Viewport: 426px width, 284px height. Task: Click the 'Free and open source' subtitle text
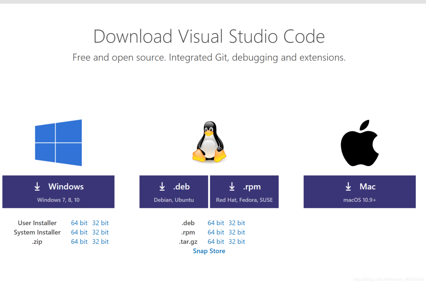tap(209, 57)
